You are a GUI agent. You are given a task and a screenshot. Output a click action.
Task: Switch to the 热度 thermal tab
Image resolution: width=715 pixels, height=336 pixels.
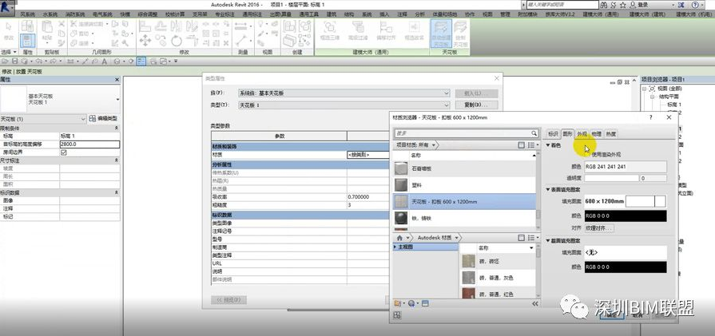click(x=611, y=134)
